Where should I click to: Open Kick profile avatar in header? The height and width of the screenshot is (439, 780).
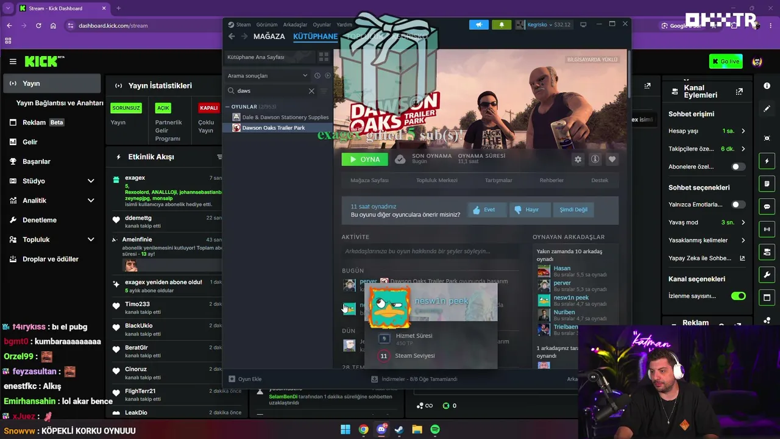click(x=757, y=62)
